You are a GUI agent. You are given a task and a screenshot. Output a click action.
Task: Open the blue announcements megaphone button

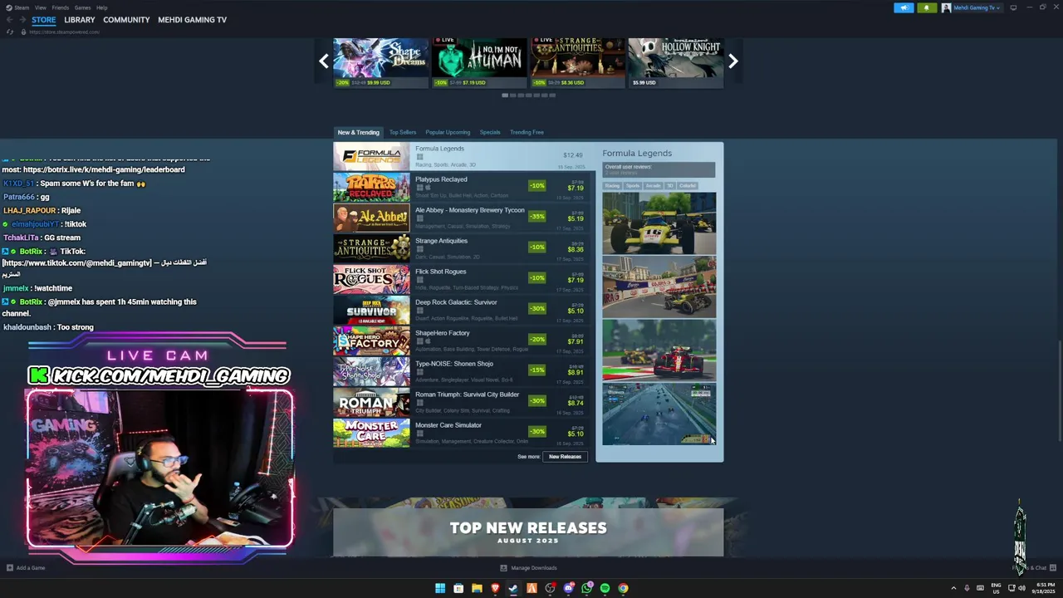coord(904,7)
